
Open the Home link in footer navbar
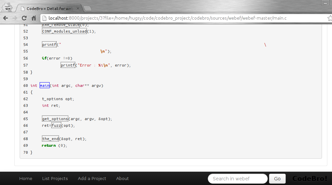[26, 178]
